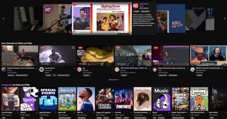Expand Show more live channels
Screen dimensions: 227x119
pyautogui.click(x=114, y=80)
